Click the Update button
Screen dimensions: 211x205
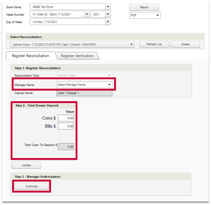click(26, 165)
